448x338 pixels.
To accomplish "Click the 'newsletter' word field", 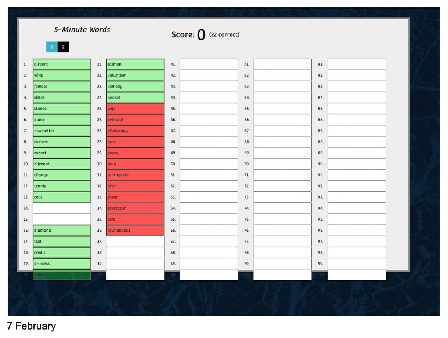I will pyautogui.click(x=62, y=131).
